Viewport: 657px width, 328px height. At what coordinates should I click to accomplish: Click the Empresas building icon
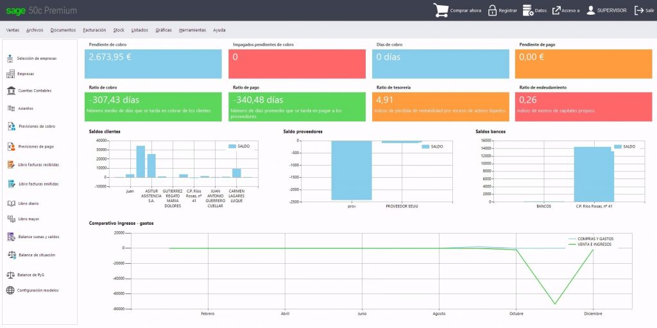pyautogui.click(x=10, y=74)
